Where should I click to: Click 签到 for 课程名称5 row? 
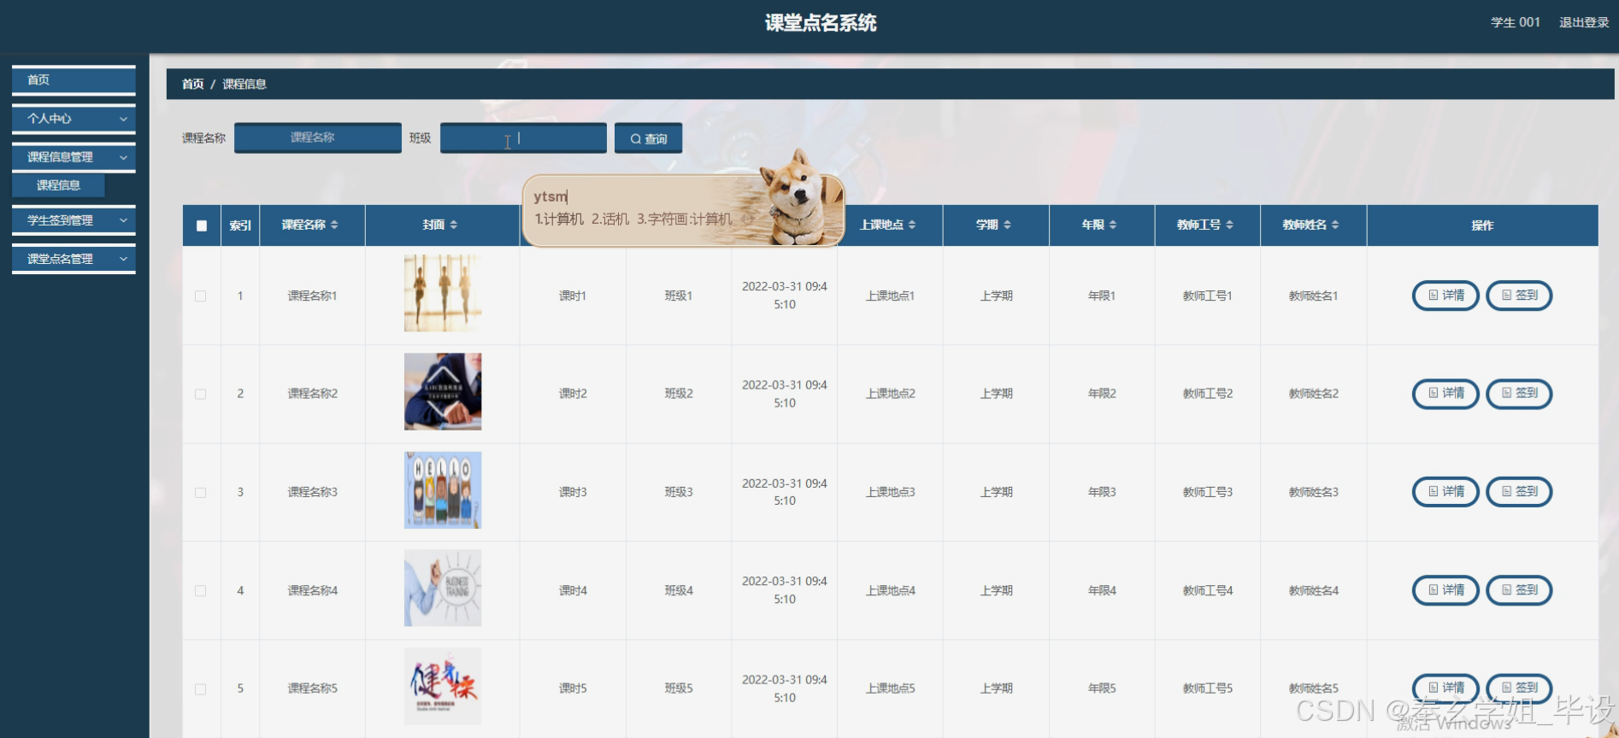(1519, 688)
